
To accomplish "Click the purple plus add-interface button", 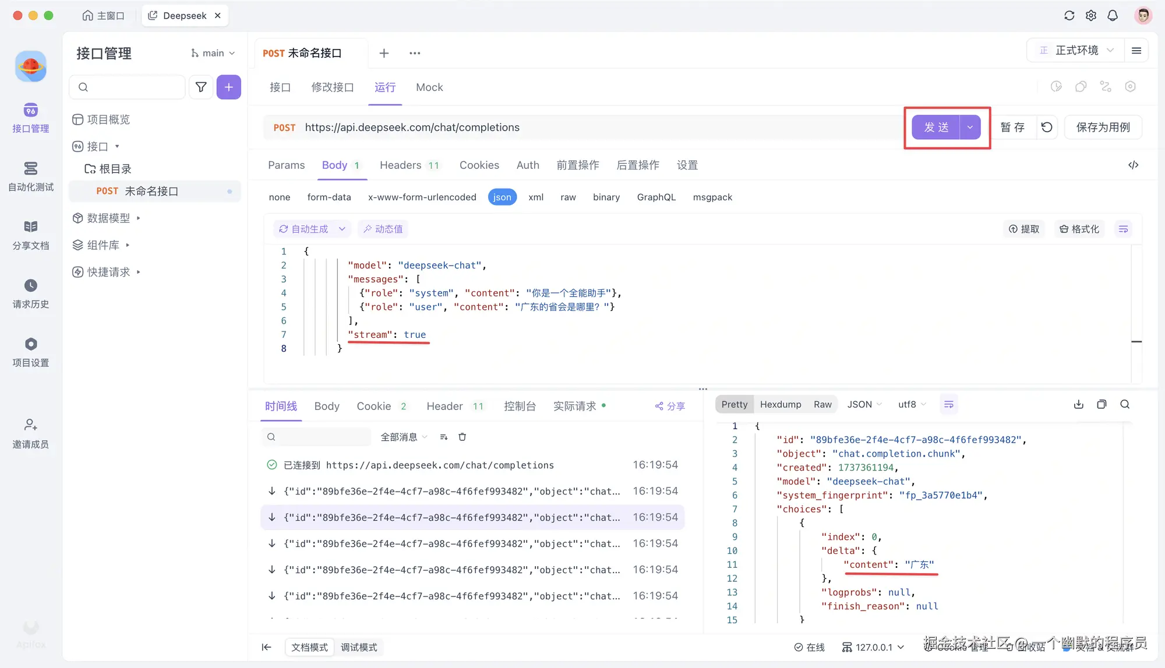I will tap(229, 87).
